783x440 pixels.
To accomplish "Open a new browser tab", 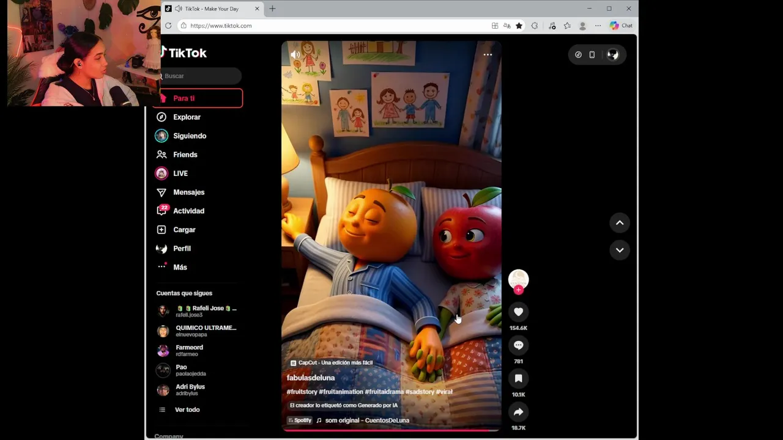I will tap(272, 9).
